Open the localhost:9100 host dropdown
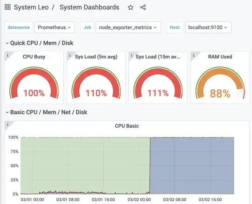 pos(208,27)
